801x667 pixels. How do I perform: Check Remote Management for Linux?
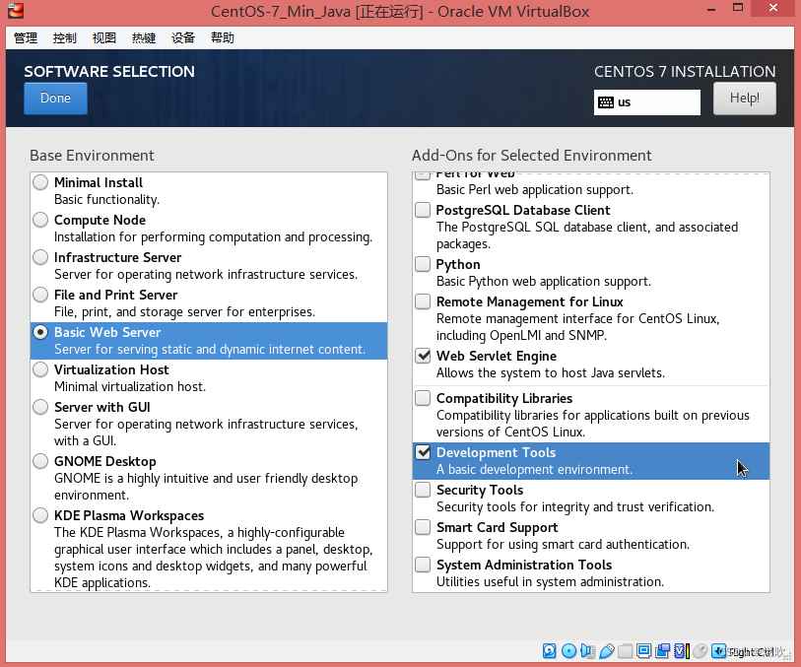(x=423, y=301)
